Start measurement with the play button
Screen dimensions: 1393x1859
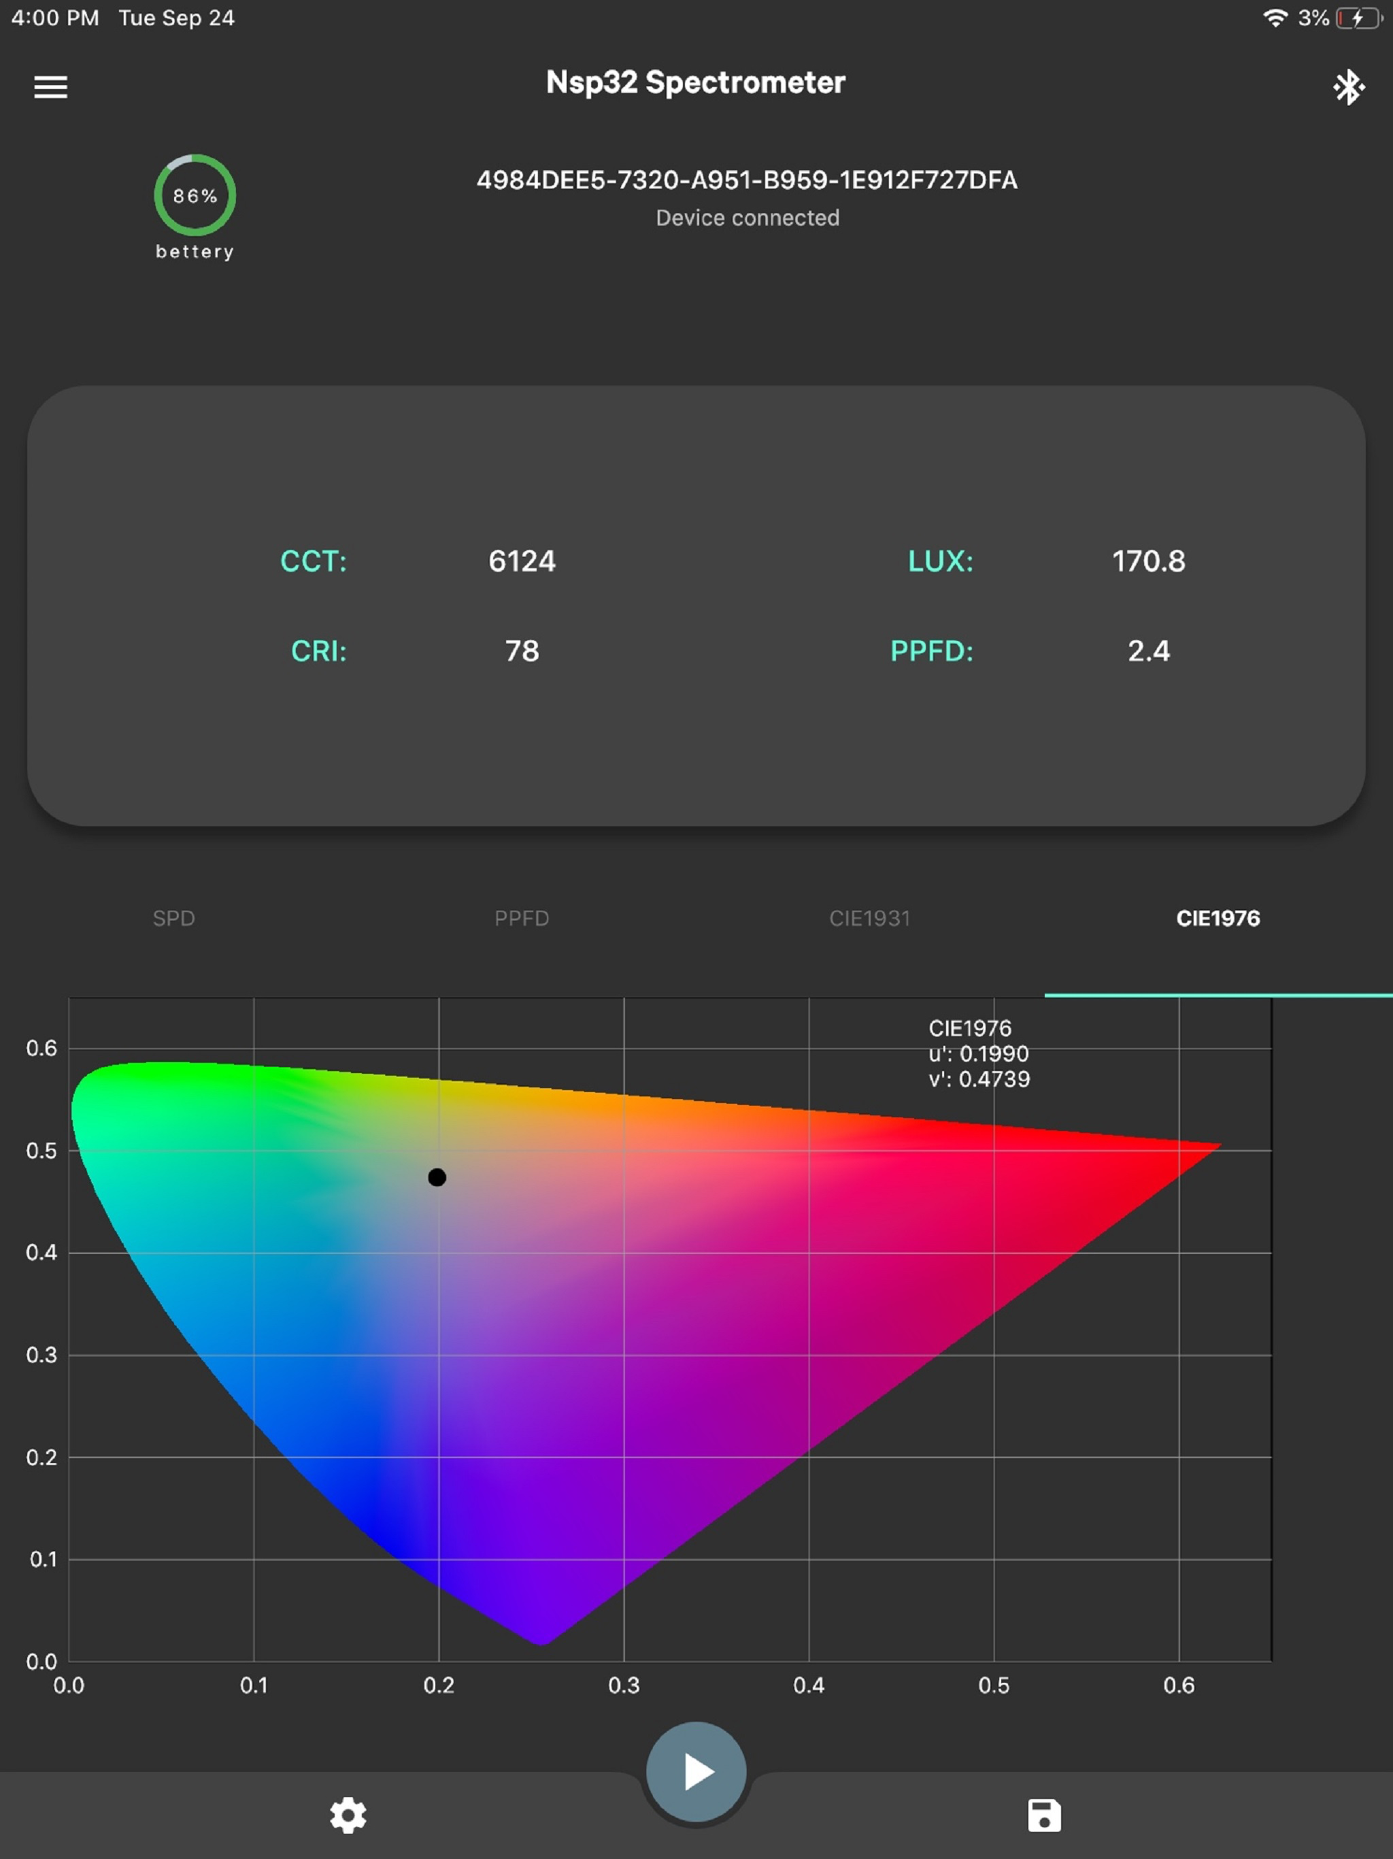[x=696, y=1772]
